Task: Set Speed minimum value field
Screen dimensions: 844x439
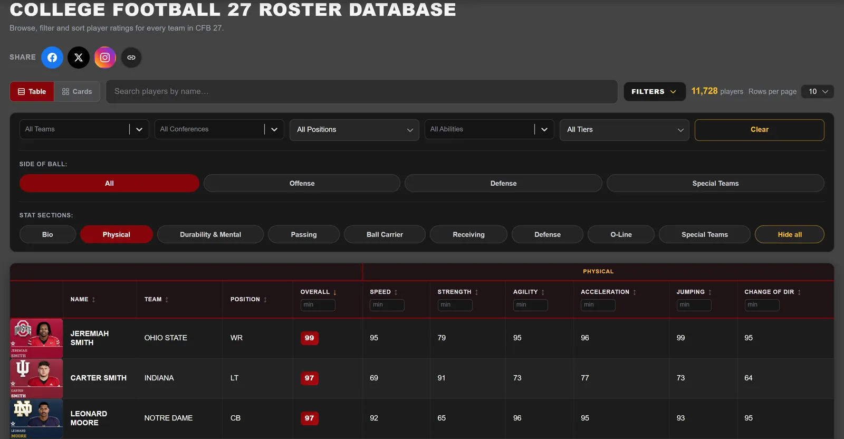Action: coord(387,305)
